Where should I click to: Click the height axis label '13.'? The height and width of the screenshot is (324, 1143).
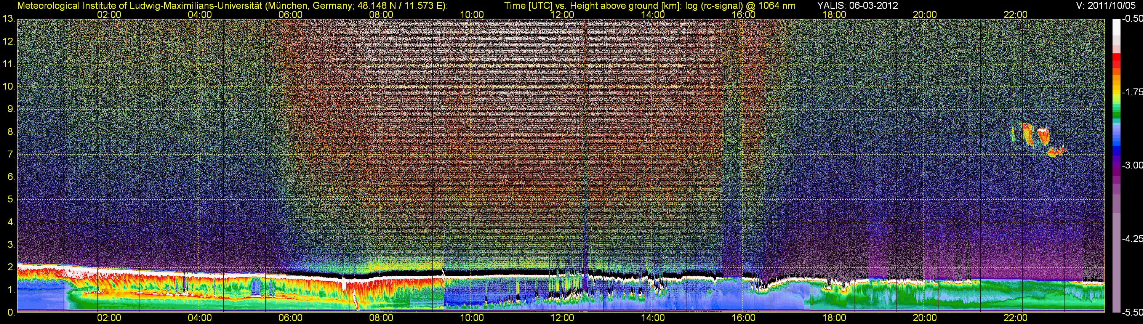8,19
